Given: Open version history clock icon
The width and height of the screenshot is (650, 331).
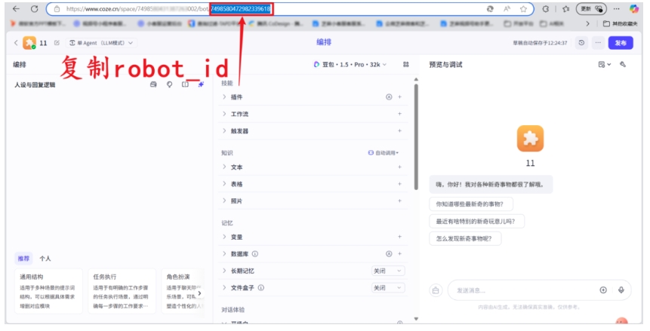Looking at the screenshot, I should tap(581, 43).
